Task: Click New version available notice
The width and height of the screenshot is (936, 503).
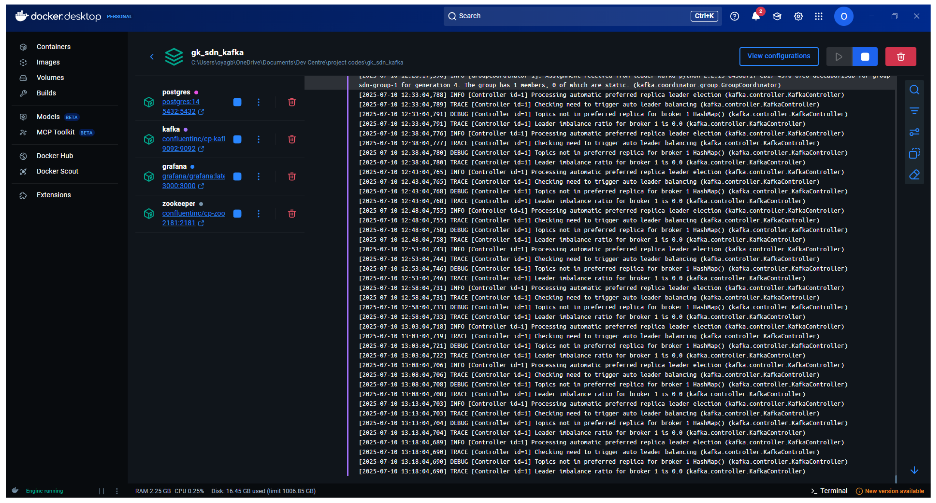Action: [890, 491]
